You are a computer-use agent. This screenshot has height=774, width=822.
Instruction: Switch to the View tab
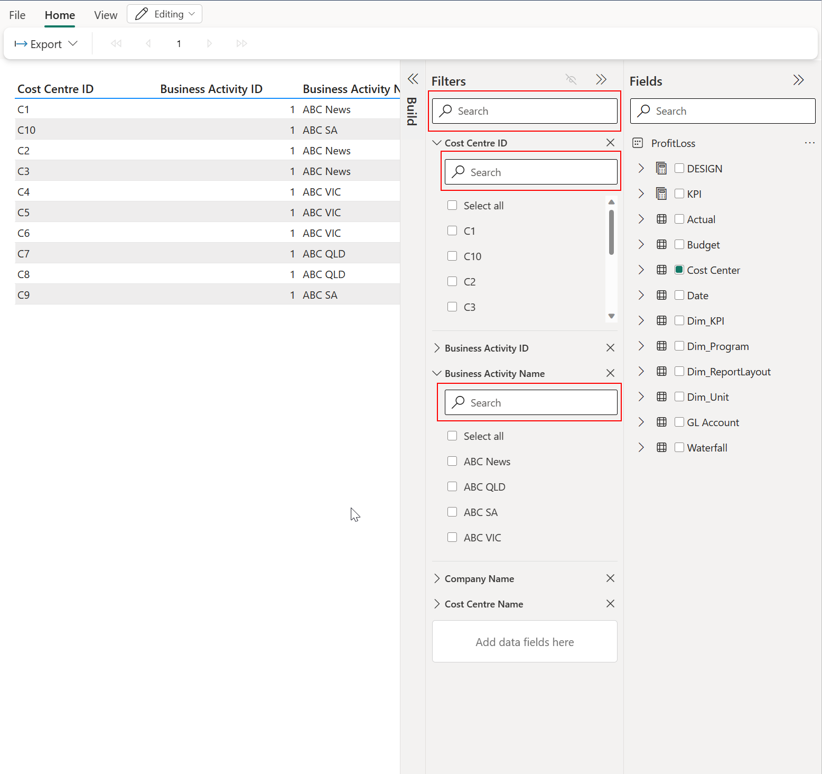point(105,15)
